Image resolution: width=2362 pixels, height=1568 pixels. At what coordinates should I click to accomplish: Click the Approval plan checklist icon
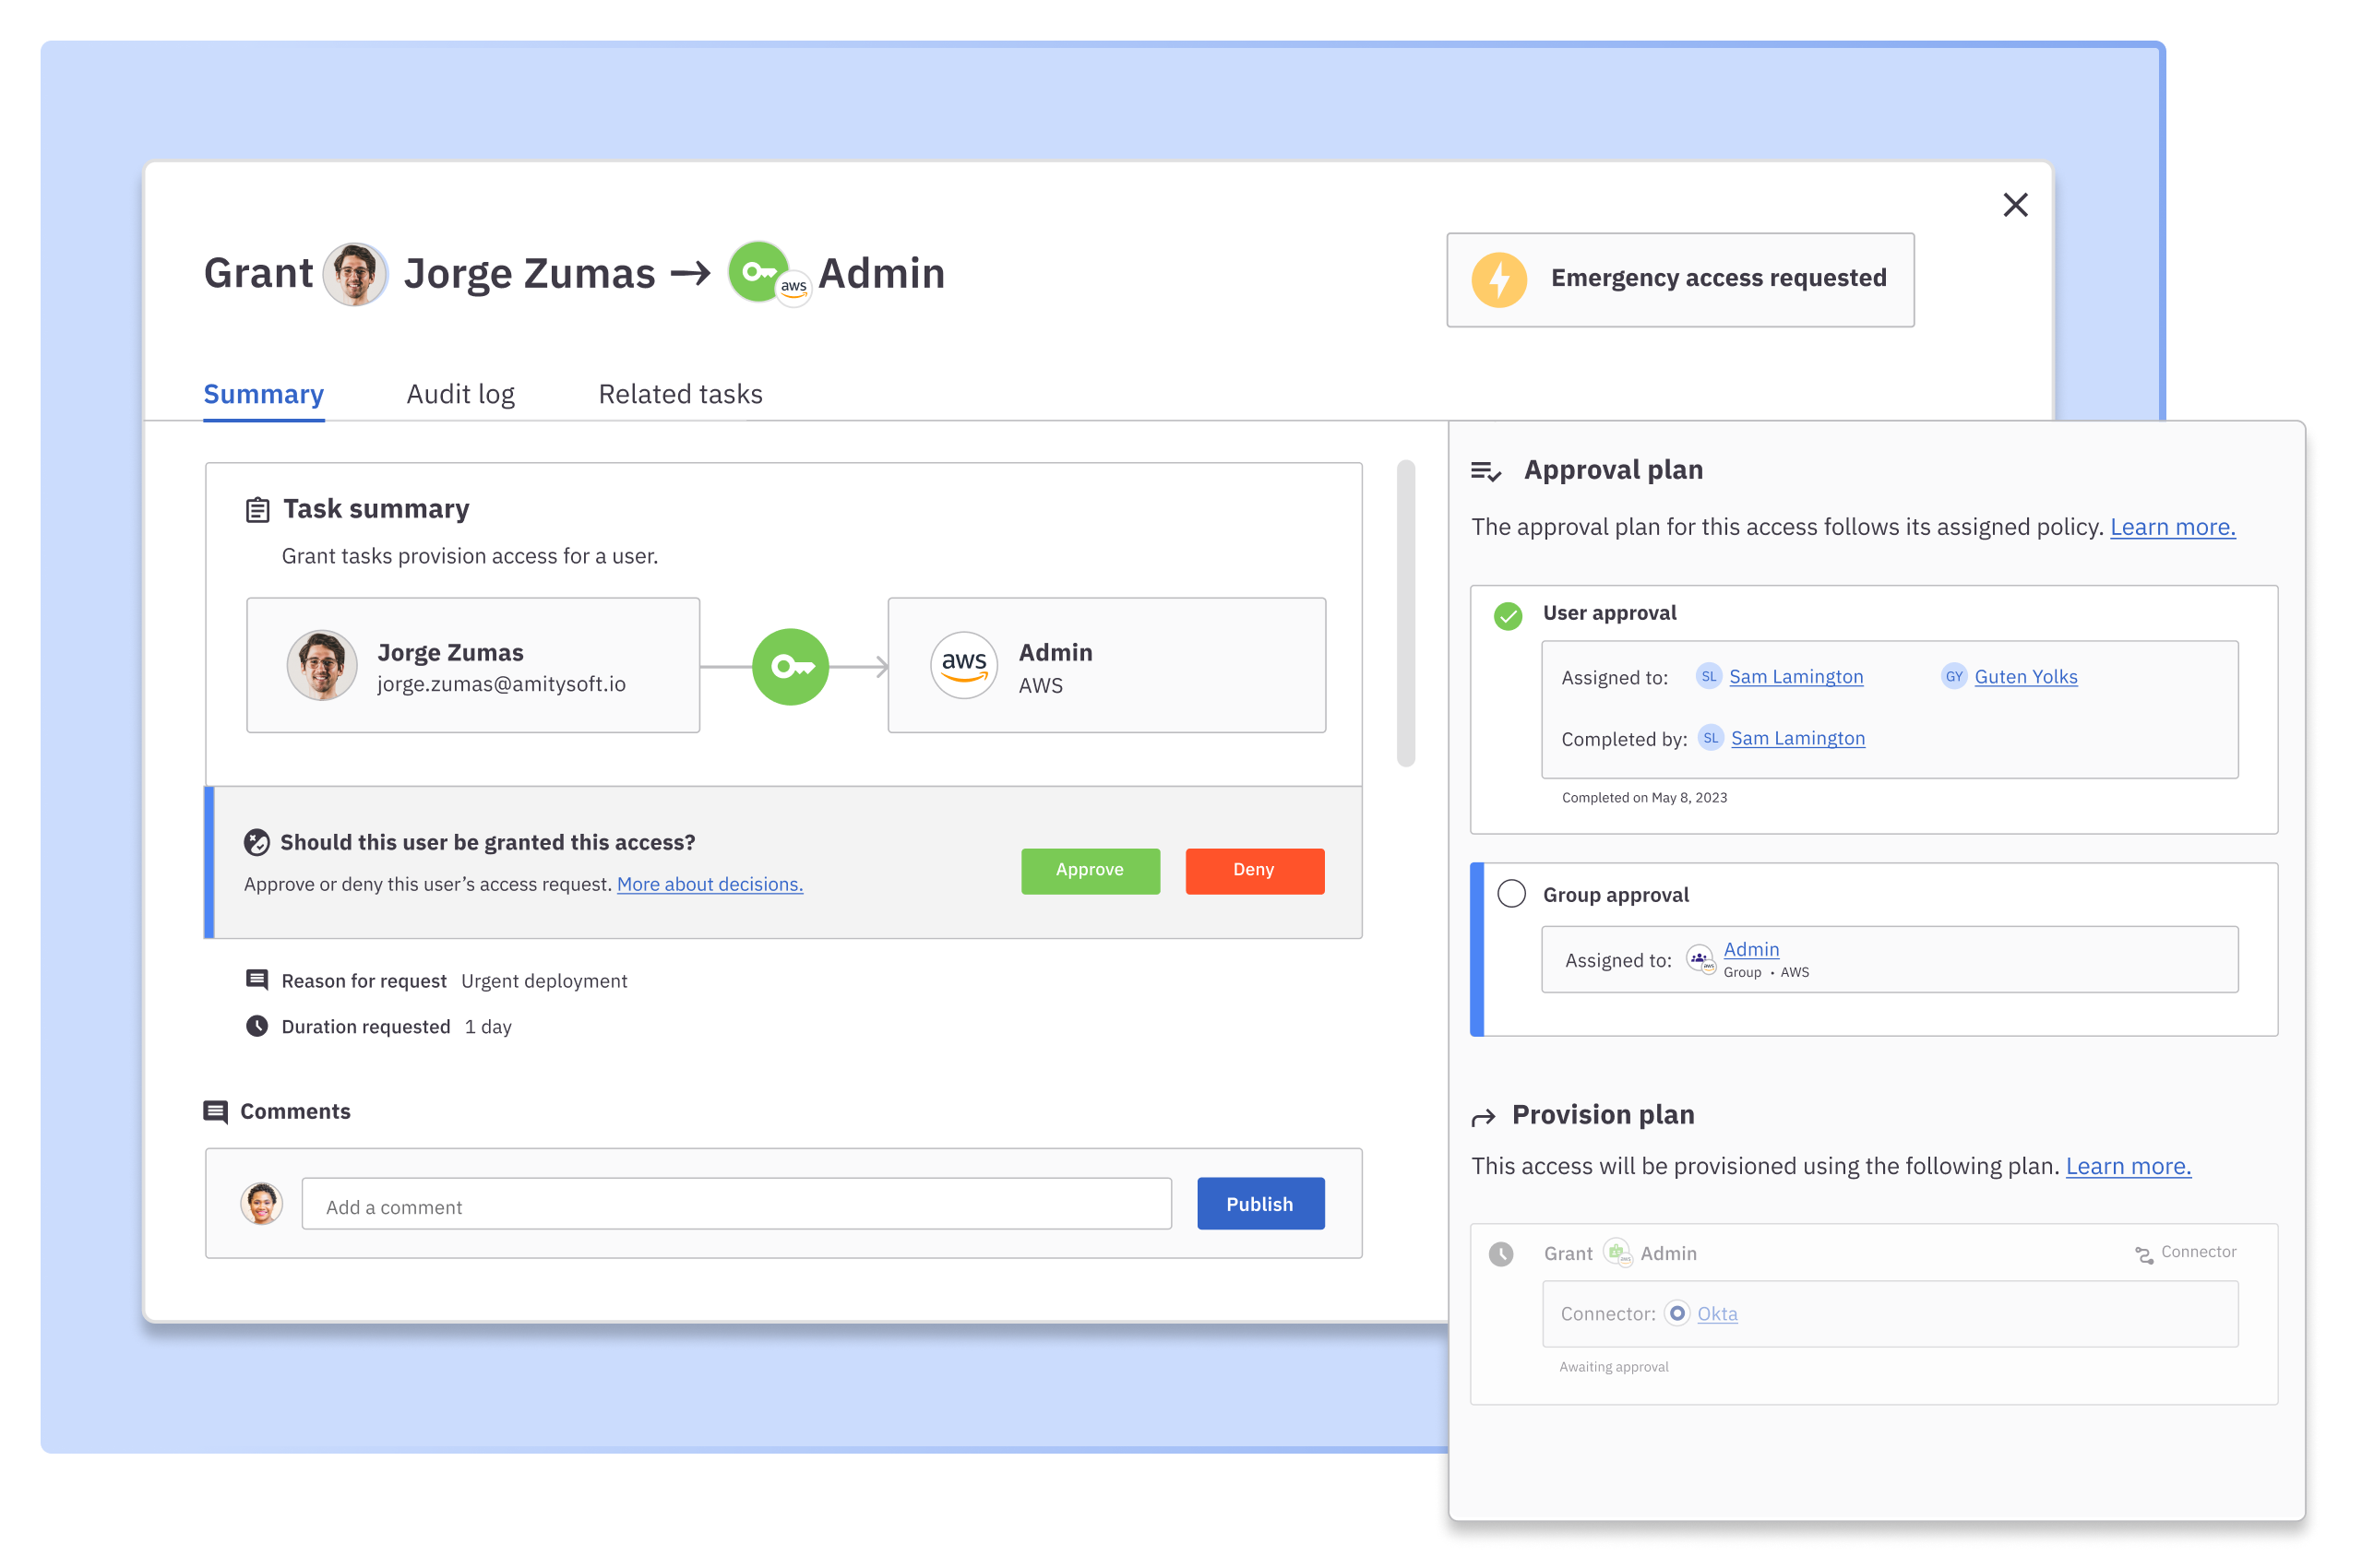1485,471
